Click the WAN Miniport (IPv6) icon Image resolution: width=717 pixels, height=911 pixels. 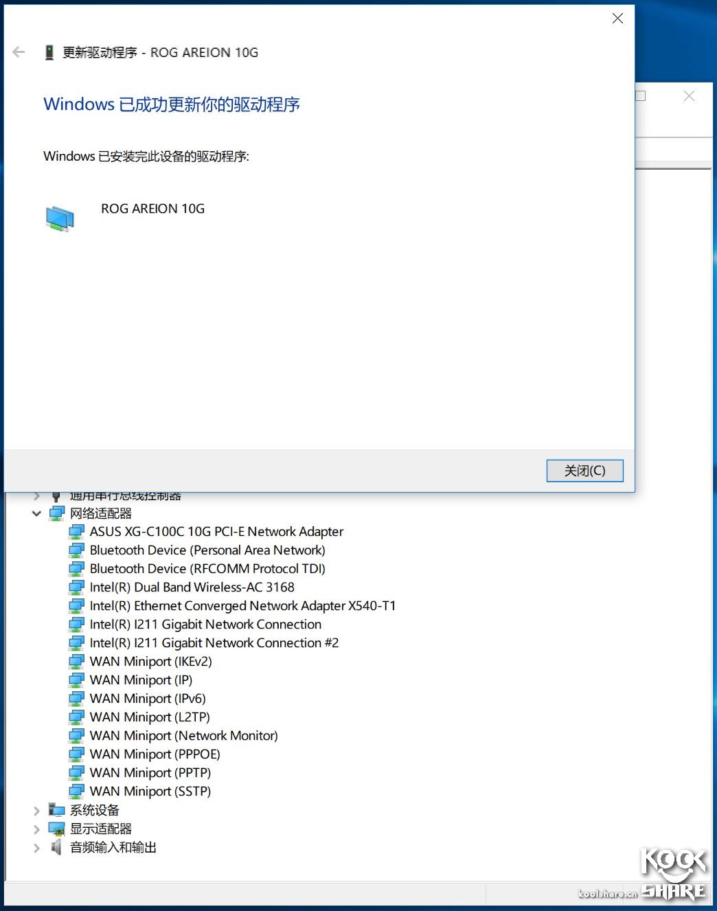[x=77, y=699]
